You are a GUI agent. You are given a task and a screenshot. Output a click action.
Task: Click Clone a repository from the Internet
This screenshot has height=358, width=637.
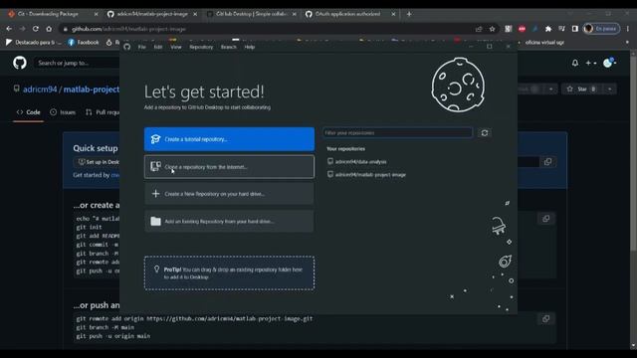(229, 167)
